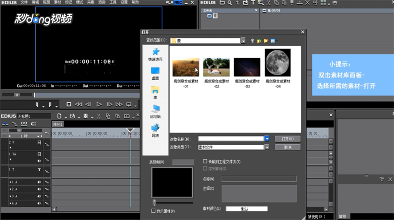This screenshot has height=220, width=394.
Task: Open the 素材 menu
Action: 57,2
